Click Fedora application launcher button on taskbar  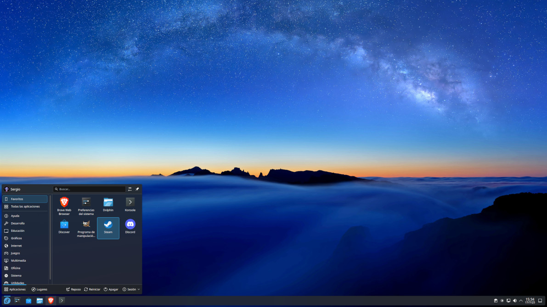coord(7,301)
